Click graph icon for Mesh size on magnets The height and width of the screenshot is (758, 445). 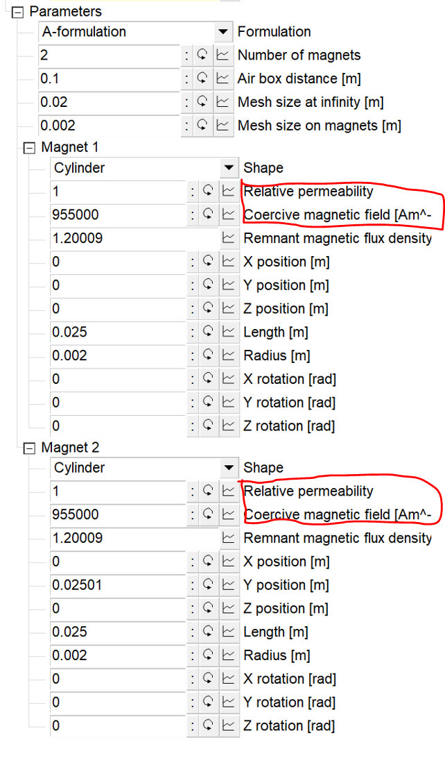coord(222,126)
